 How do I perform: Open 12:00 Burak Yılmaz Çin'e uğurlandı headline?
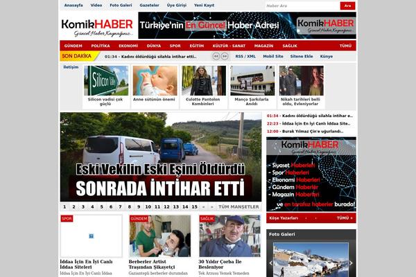pyautogui.click(x=305, y=131)
